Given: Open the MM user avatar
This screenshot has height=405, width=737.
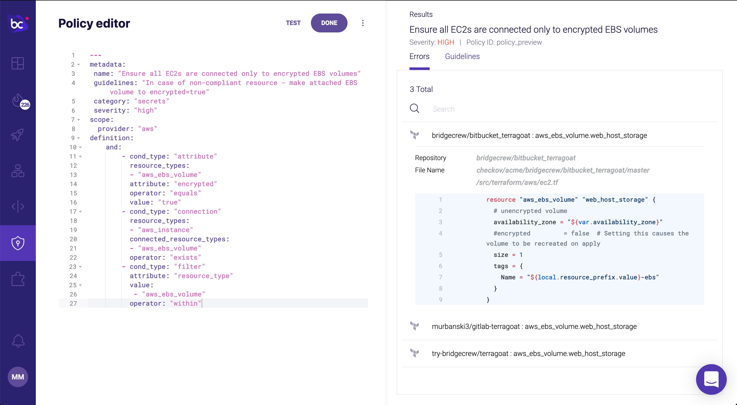Looking at the screenshot, I should 18,377.
